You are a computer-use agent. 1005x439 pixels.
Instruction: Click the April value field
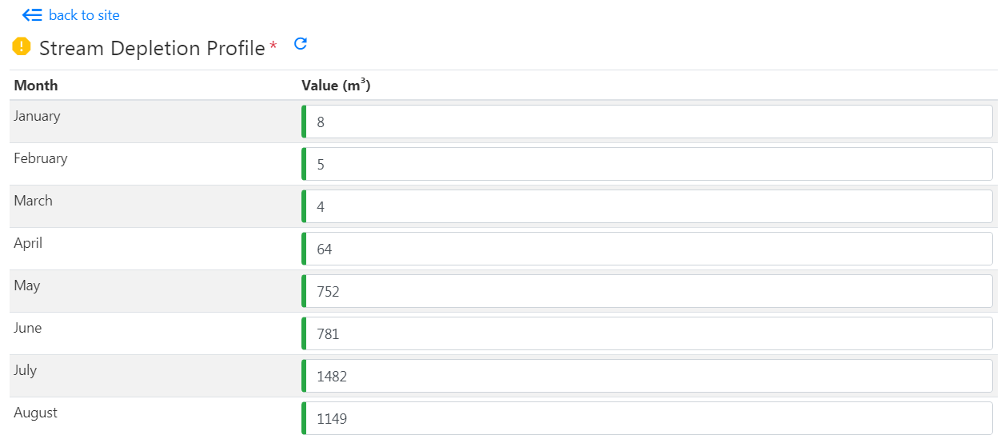pyautogui.click(x=648, y=249)
